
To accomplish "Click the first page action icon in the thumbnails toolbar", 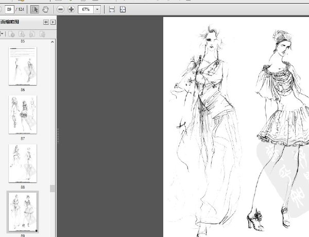I will point(11,34).
